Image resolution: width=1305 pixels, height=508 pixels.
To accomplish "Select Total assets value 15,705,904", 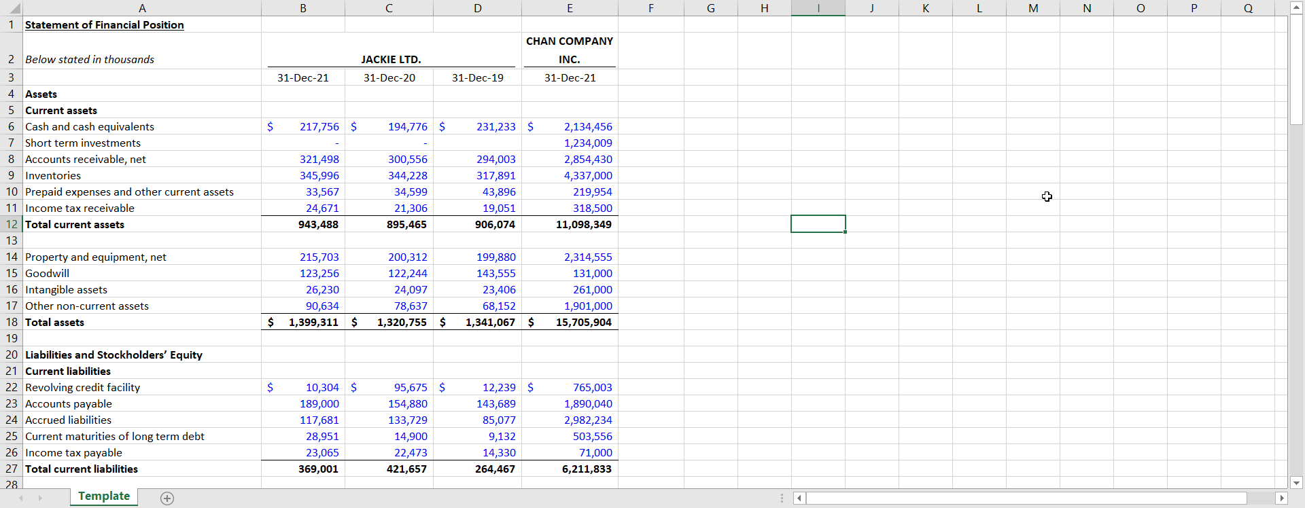I will (x=583, y=322).
